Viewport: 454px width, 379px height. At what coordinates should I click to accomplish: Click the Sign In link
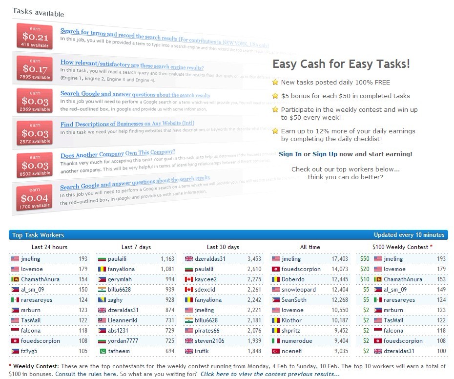click(x=290, y=154)
